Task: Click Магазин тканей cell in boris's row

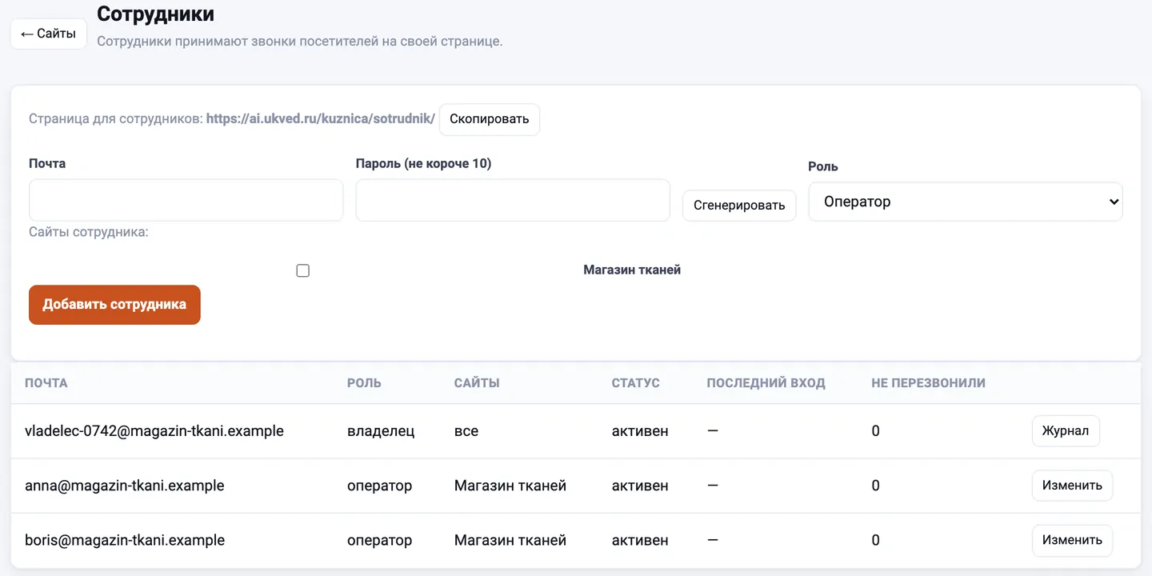Action: point(510,540)
